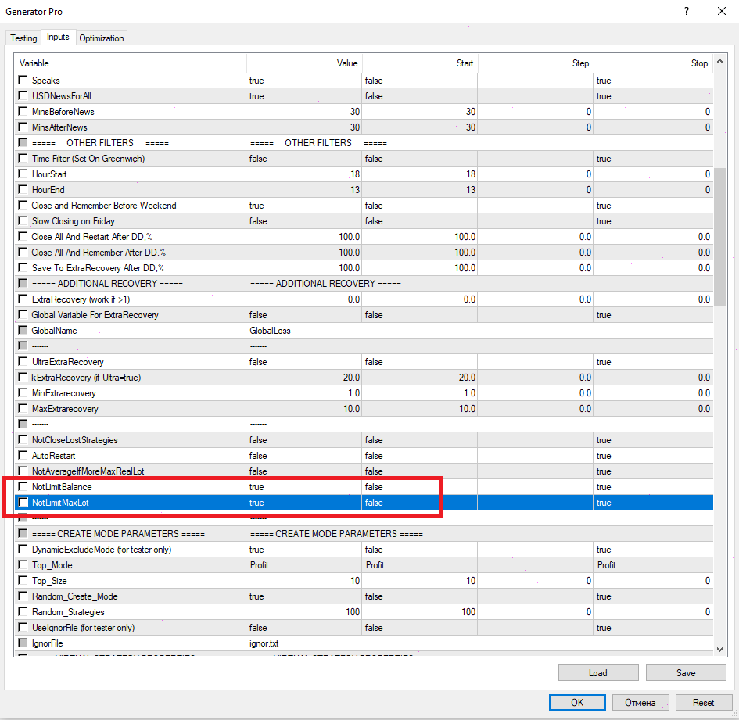Viewport: 739px width, 720px height.
Task: Click the Load button
Action: pyautogui.click(x=598, y=673)
